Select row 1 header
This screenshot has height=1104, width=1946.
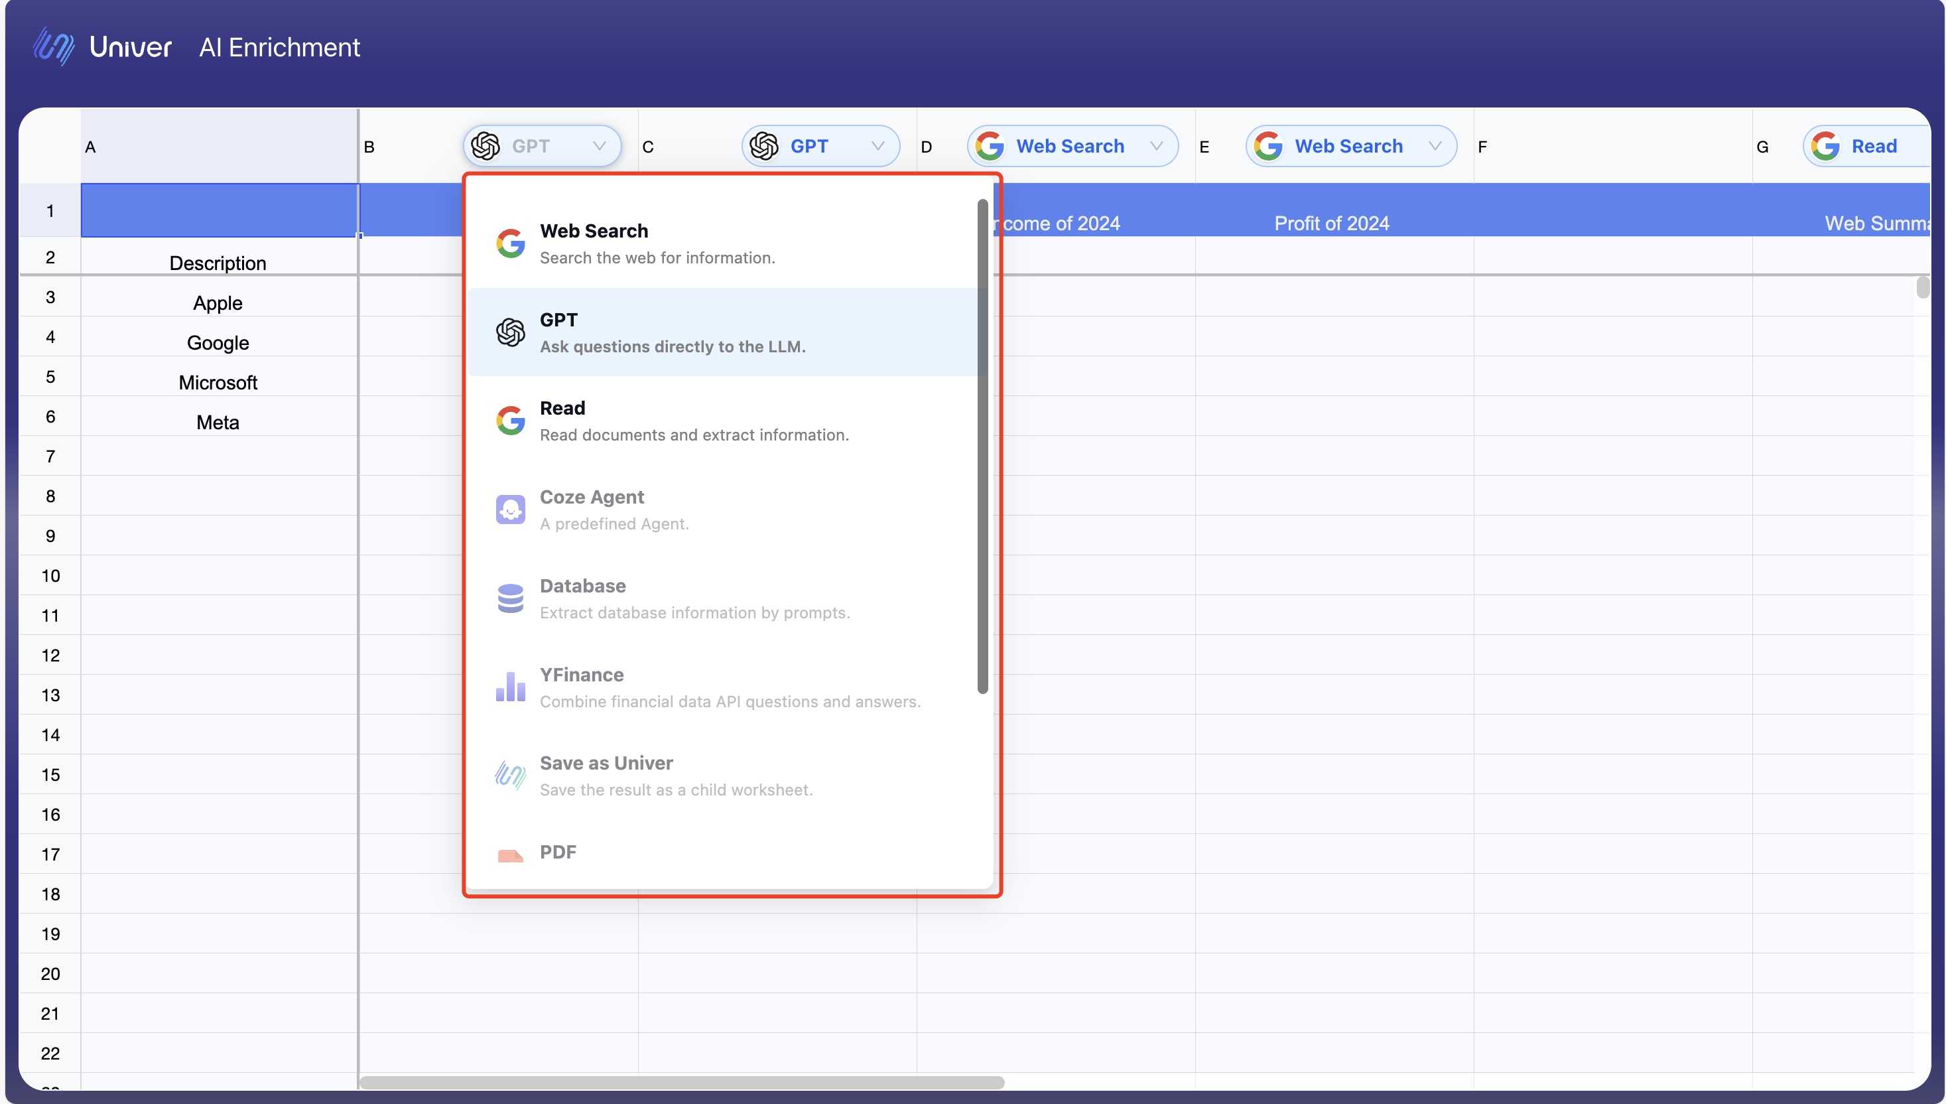coord(50,210)
